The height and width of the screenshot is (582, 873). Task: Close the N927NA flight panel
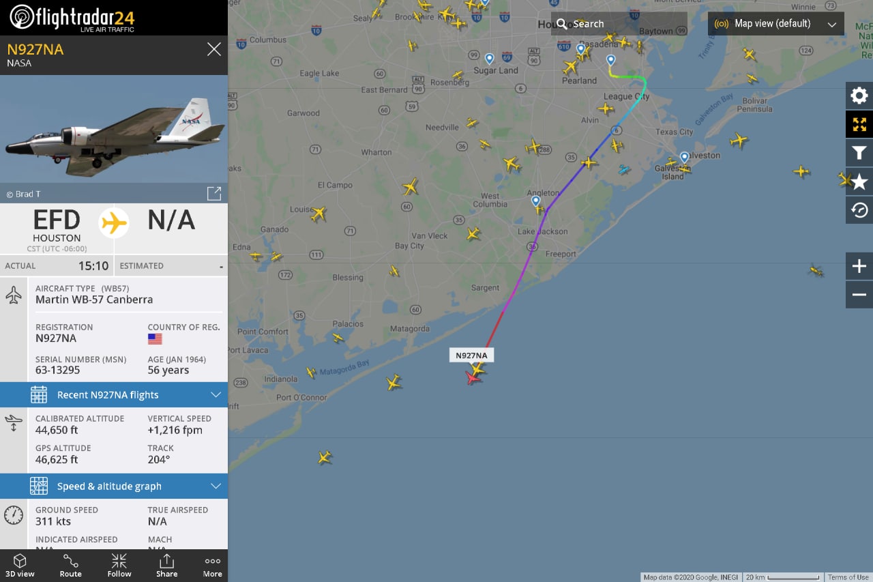214,49
